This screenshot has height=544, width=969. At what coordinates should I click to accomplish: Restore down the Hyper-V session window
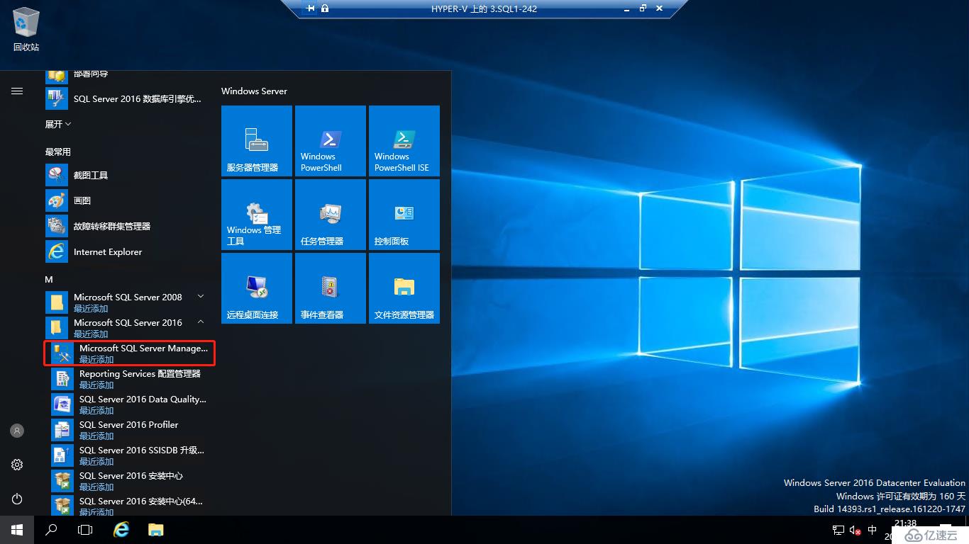[x=643, y=8]
